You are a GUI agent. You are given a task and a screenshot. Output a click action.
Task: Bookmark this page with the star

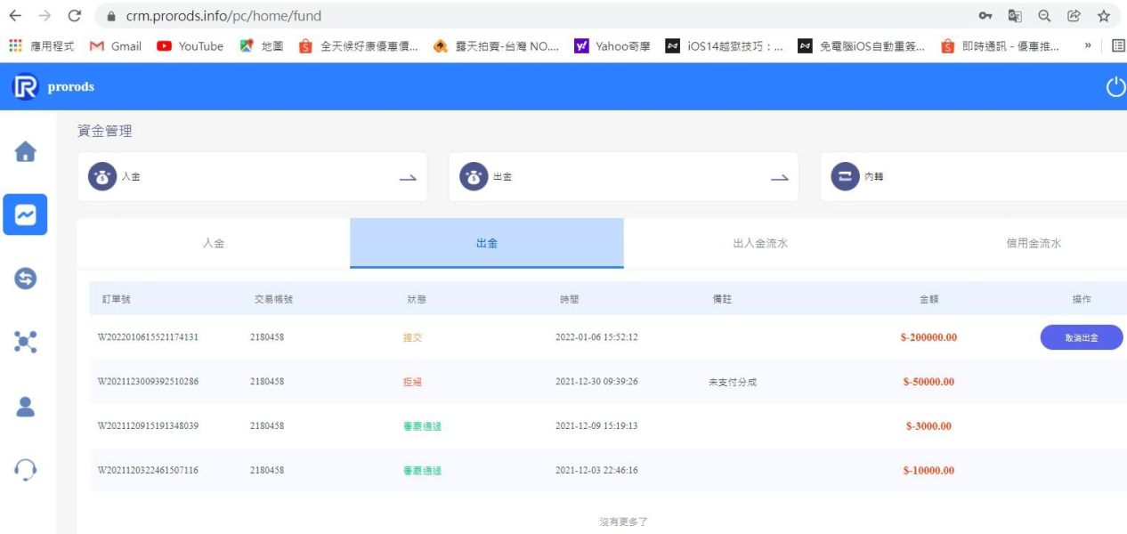point(1104,16)
